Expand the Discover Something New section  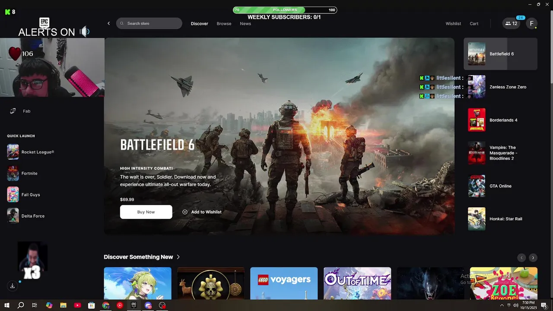(x=142, y=257)
